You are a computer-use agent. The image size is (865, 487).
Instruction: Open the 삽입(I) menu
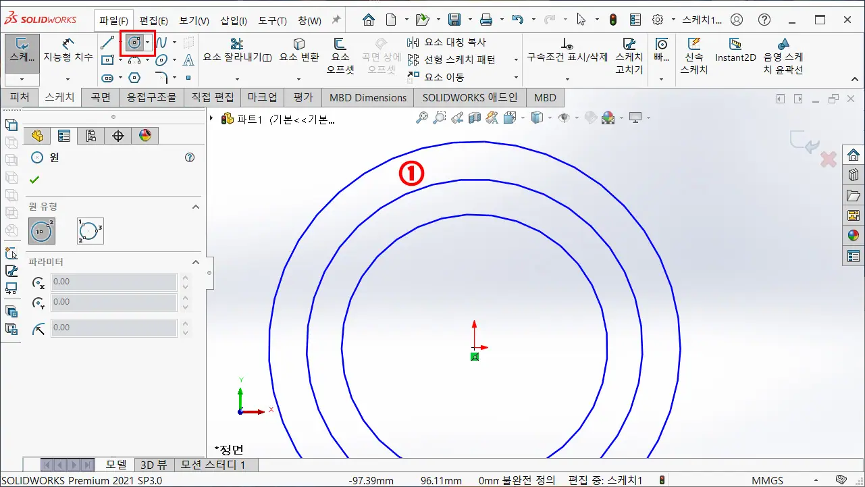coord(234,20)
